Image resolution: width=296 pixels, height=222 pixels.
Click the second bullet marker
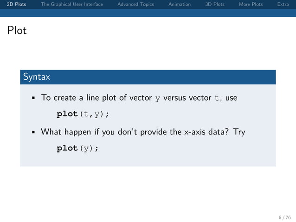[33, 132]
